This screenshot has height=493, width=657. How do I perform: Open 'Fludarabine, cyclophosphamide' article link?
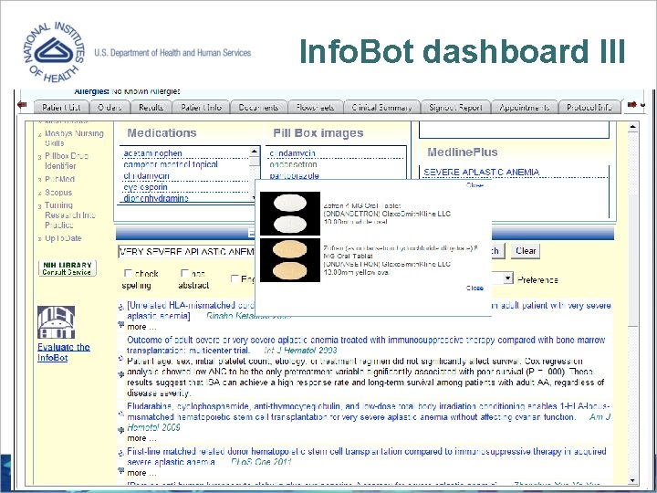pos(369,412)
